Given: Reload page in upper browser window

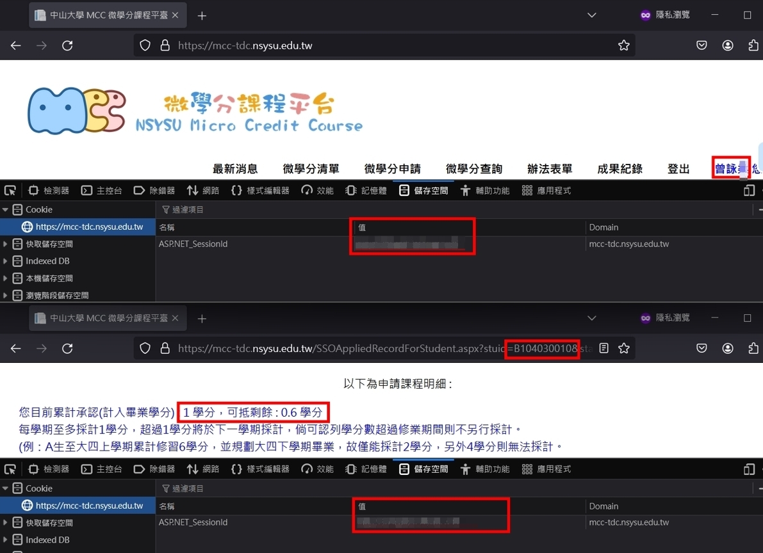Looking at the screenshot, I should (67, 45).
